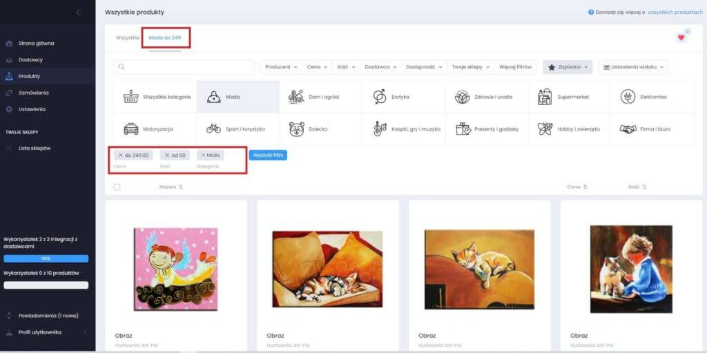
Task: Click the Ustawienia gear icon
Action: click(x=9, y=109)
